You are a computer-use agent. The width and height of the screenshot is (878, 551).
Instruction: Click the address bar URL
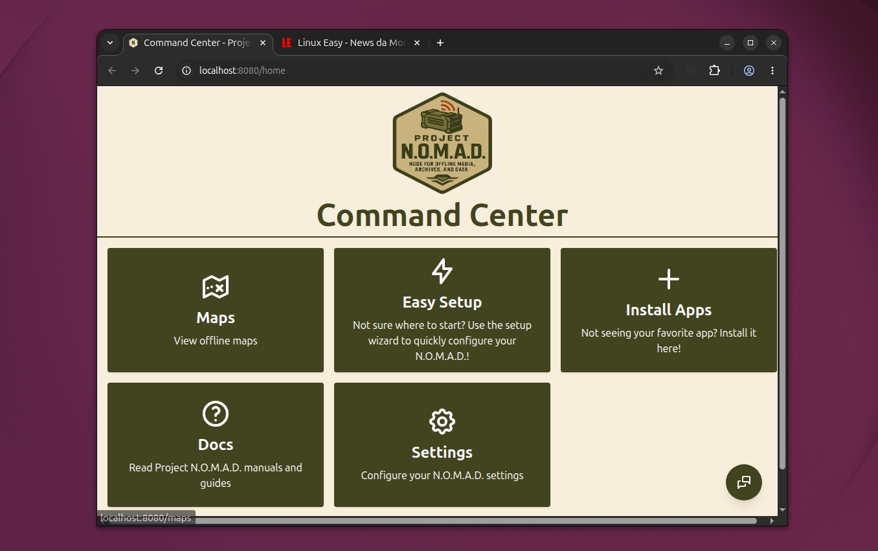(x=242, y=71)
